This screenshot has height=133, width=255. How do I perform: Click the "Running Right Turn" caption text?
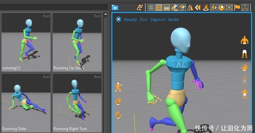[x=70, y=129]
